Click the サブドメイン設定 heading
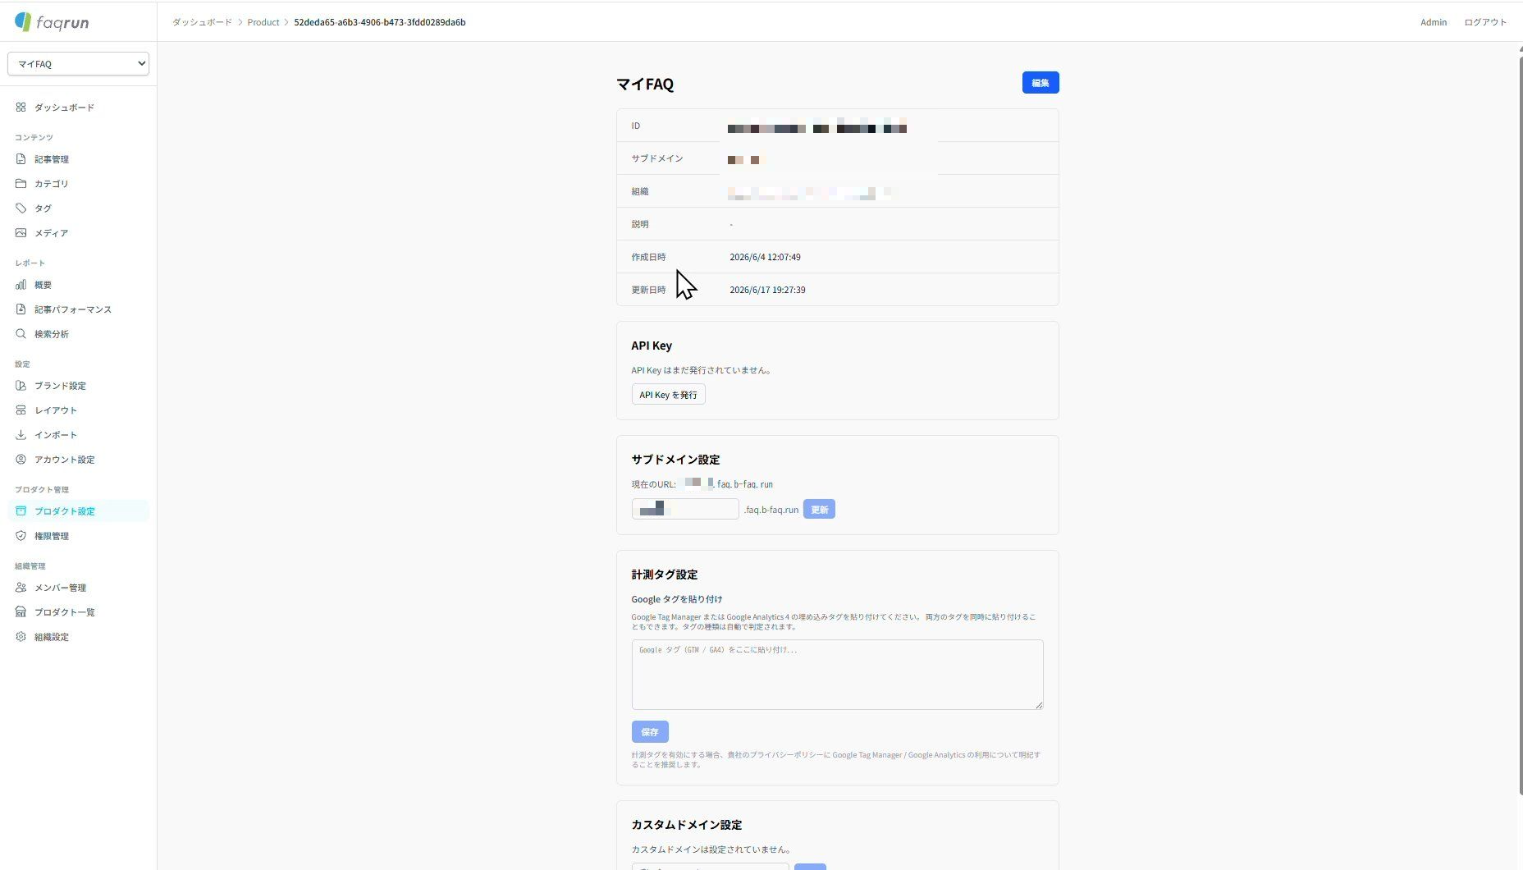1523x870 pixels. (675, 460)
